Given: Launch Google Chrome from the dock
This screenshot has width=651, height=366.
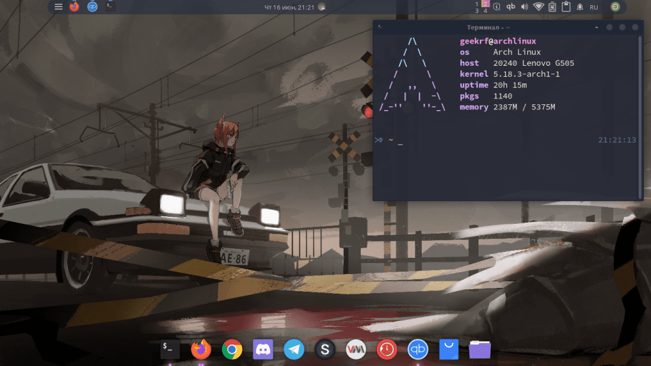Looking at the screenshot, I should click(232, 349).
